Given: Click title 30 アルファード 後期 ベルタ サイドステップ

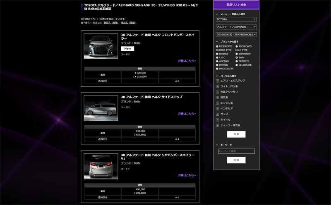Looking at the screenshot, I should (151, 97).
